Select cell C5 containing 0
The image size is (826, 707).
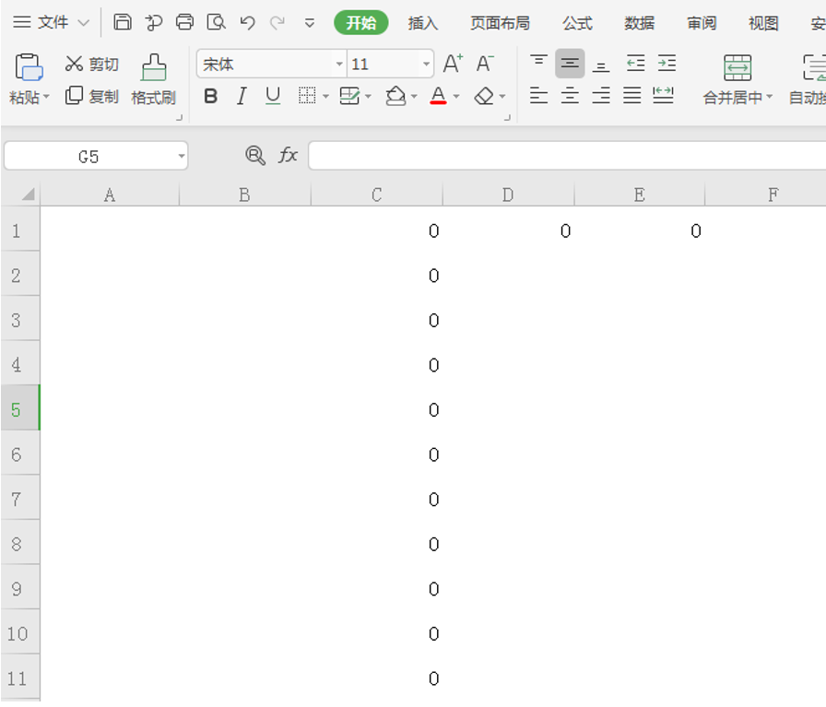(377, 410)
